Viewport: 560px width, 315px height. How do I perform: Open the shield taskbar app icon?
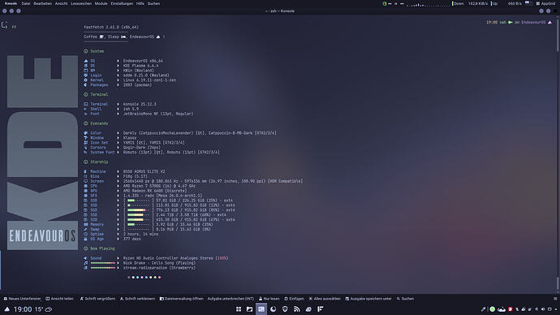(285, 309)
